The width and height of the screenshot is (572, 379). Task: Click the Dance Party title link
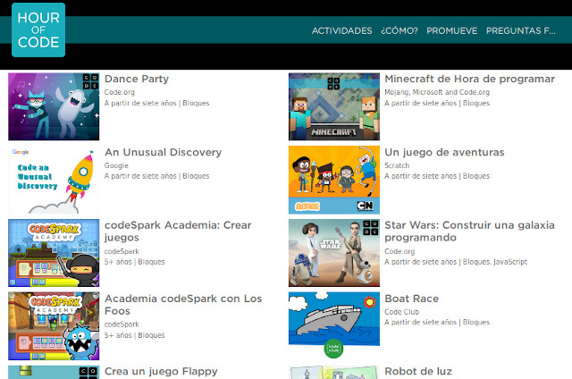[x=137, y=79]
